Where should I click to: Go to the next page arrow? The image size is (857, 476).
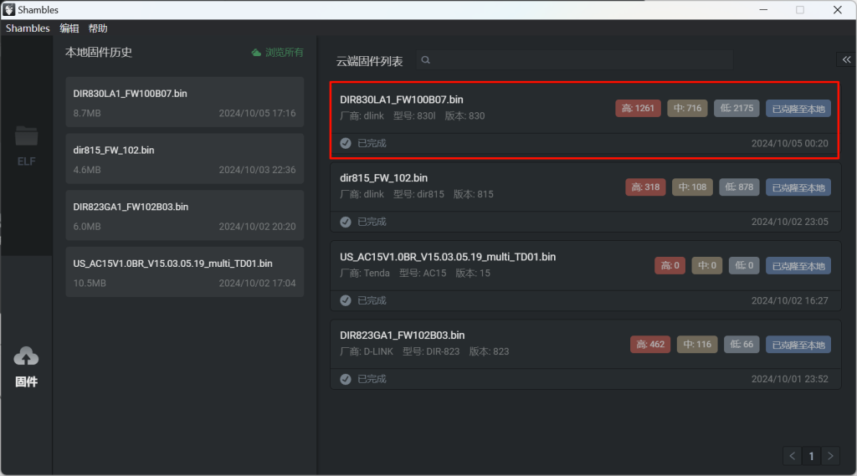[830, 456]
